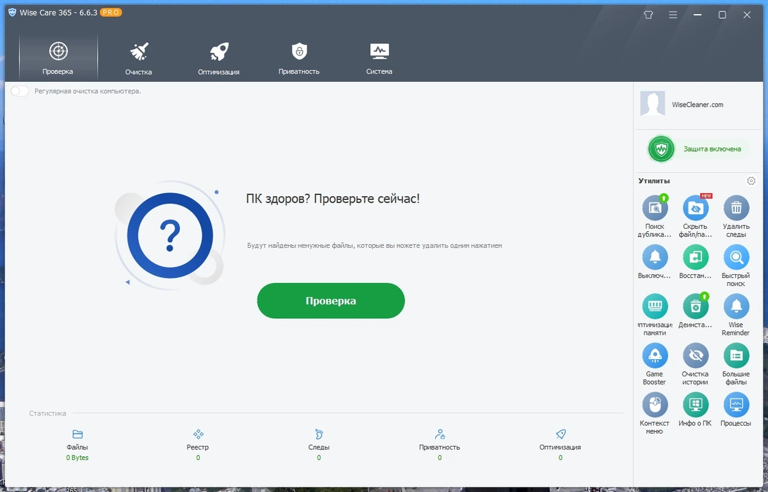
Task: Open the WiseCleaner.com account link
Action: pos(698,105)
